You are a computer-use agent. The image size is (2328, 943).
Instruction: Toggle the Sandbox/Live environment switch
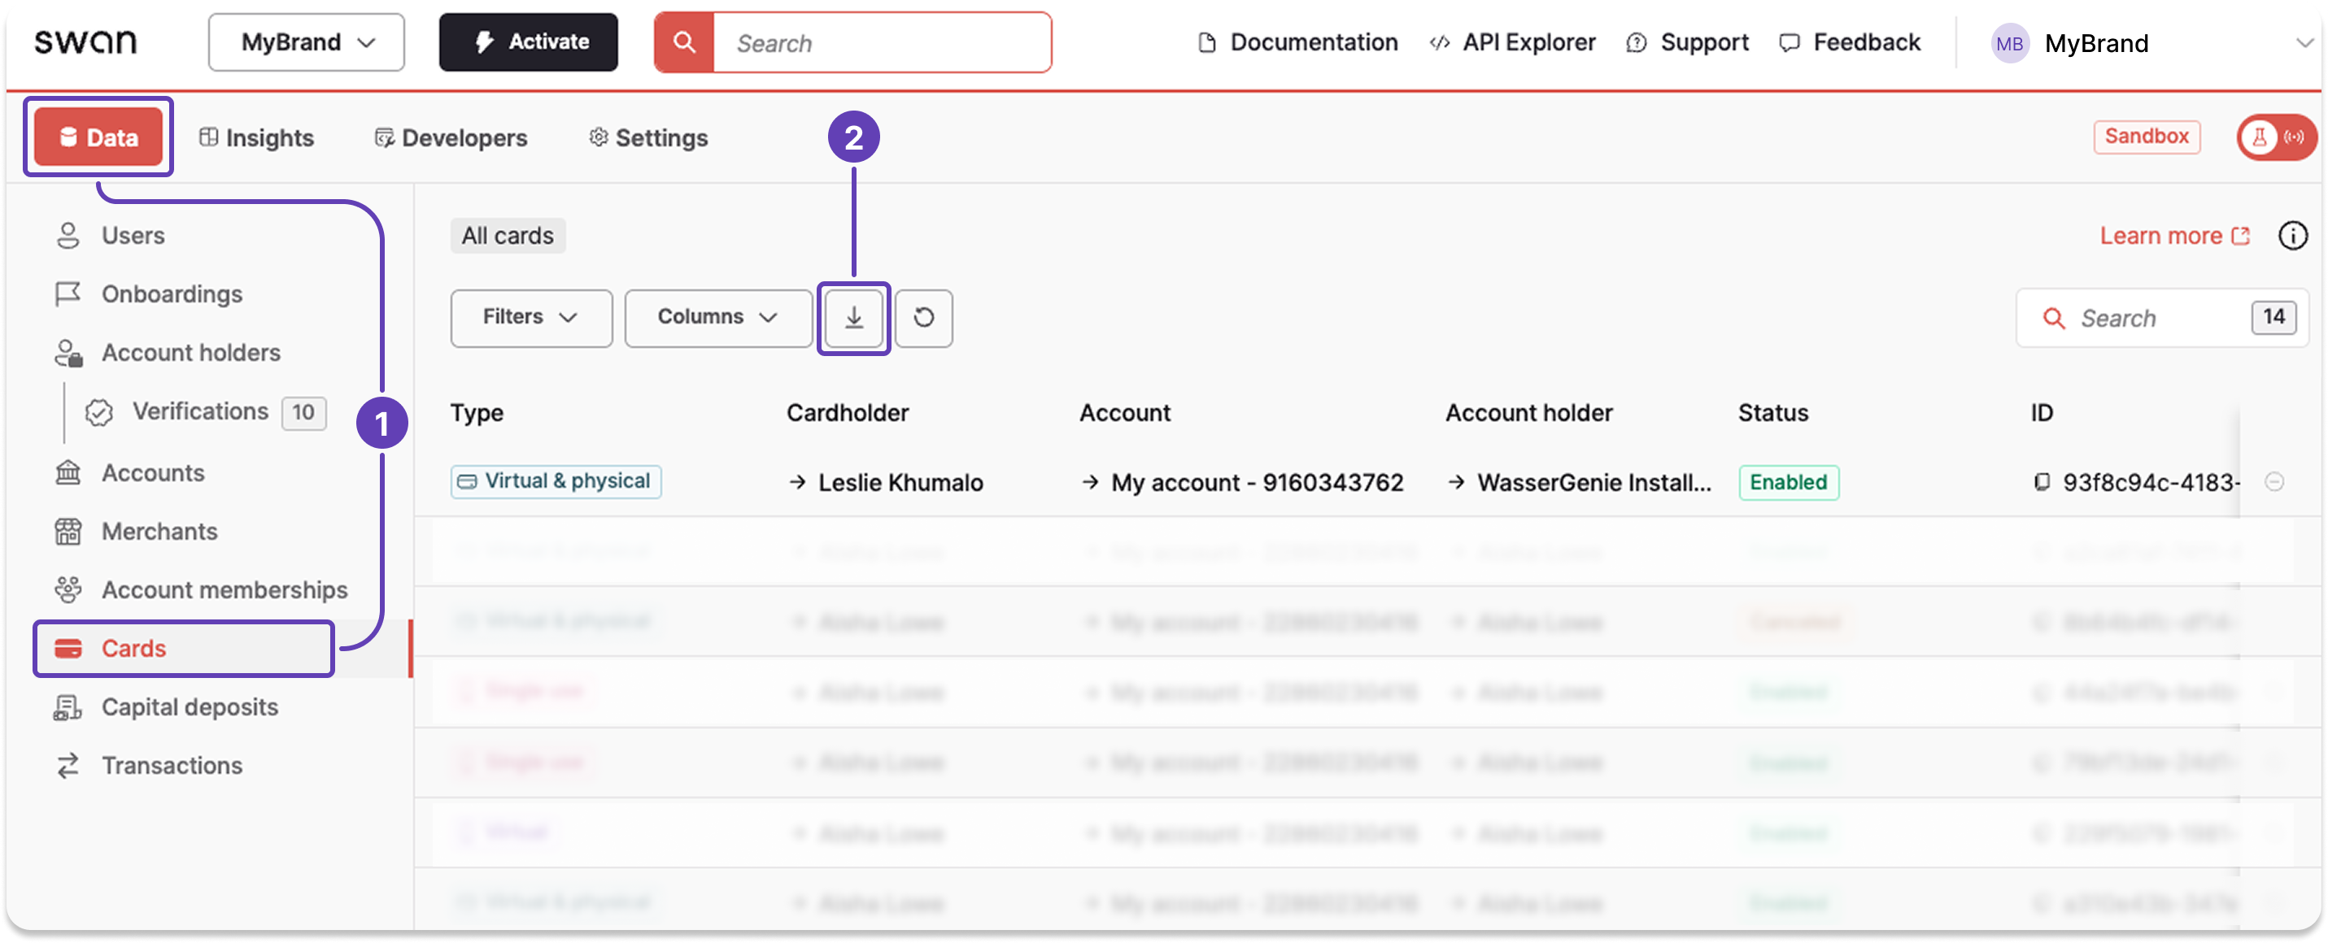click(x=2276, y=137)
